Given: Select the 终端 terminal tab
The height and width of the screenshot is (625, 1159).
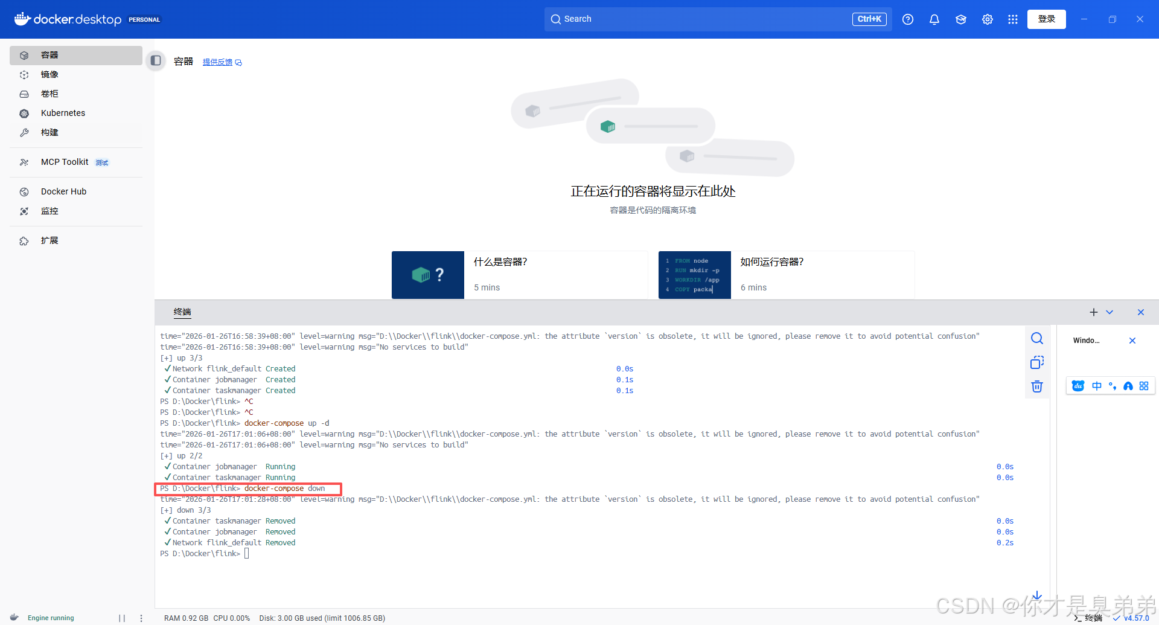Looking at the screenshot, I should coord(182,312).
